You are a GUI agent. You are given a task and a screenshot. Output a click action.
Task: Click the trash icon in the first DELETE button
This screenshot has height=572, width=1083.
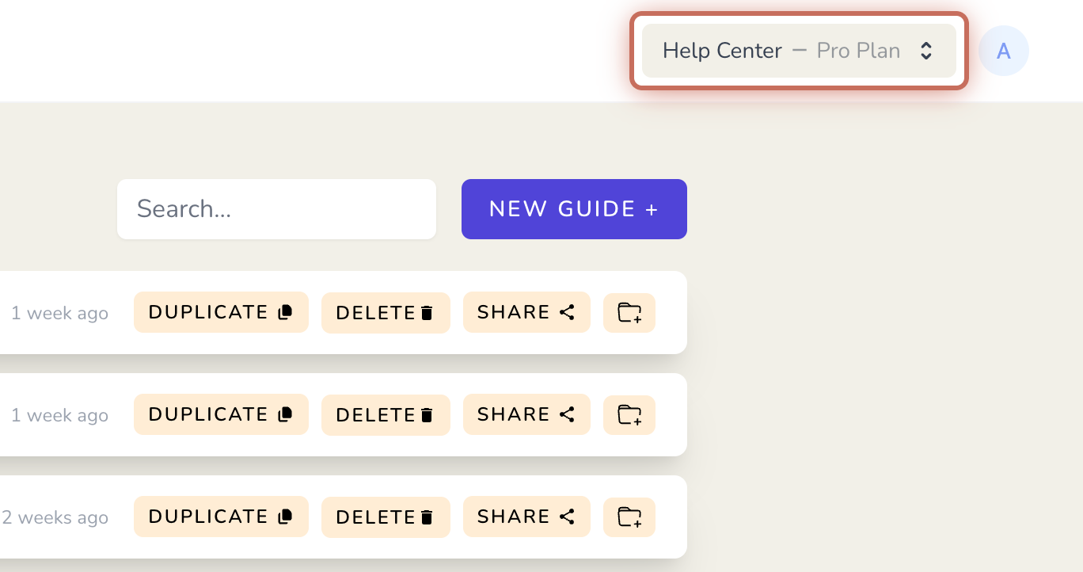point(427,313)
